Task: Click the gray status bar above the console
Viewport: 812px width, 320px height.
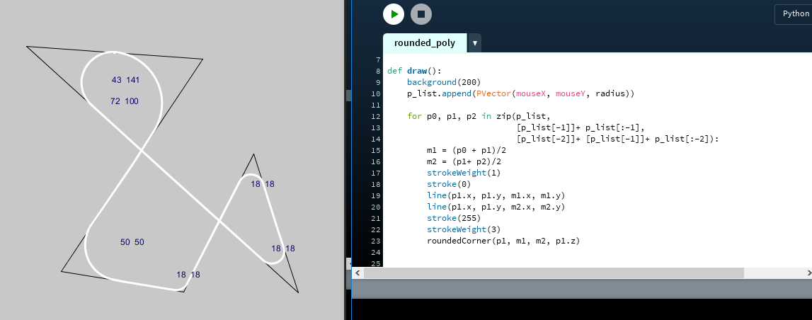Action: pyautogui.click(x=581, y=288)
